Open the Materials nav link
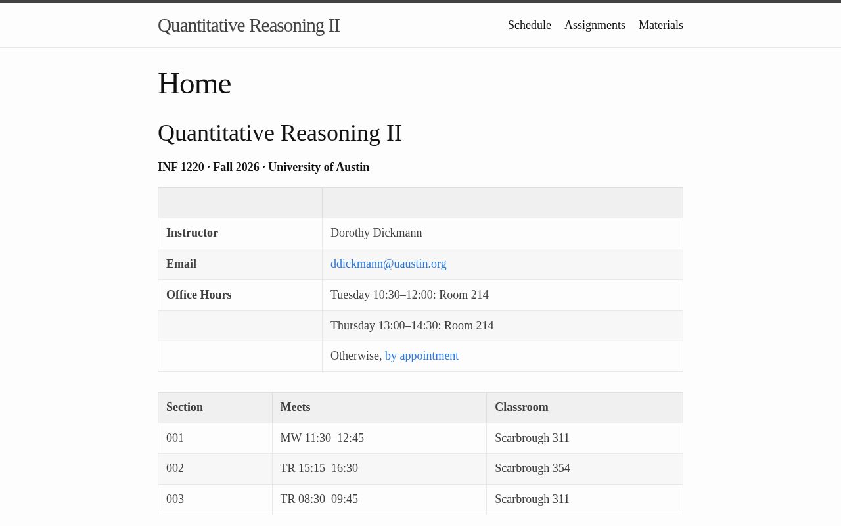The height and width of the screenshot is (526, 841). (661, 25)
